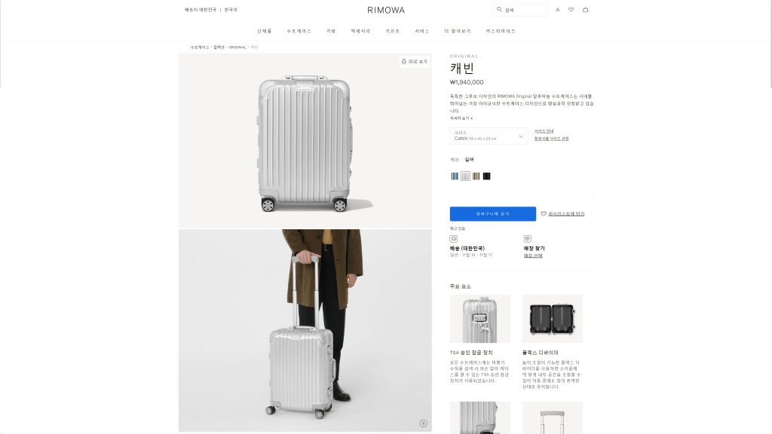The height and width of the screenshot is (434, 772).
Task: Click the blue add to cart button
Action: tap(493, 213)
